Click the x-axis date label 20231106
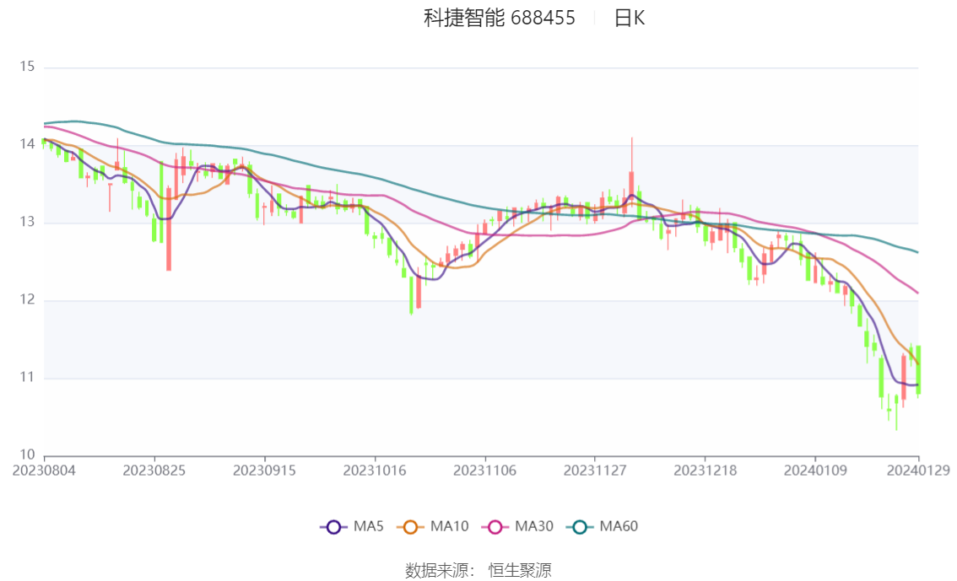 click(x=484, y=471)
